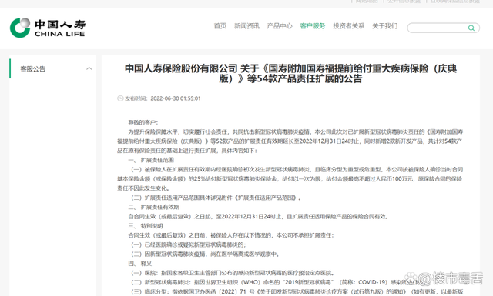The image size is (493, 296).
Task: Open the 投资者关系 navigation item
Action: pos(349,25)
